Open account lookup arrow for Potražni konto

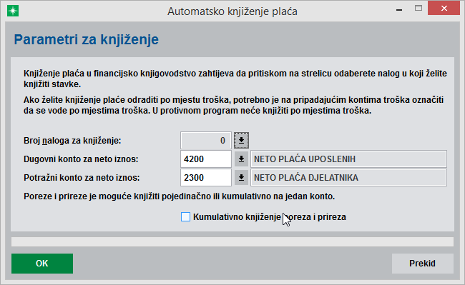(x=241, y=178)
